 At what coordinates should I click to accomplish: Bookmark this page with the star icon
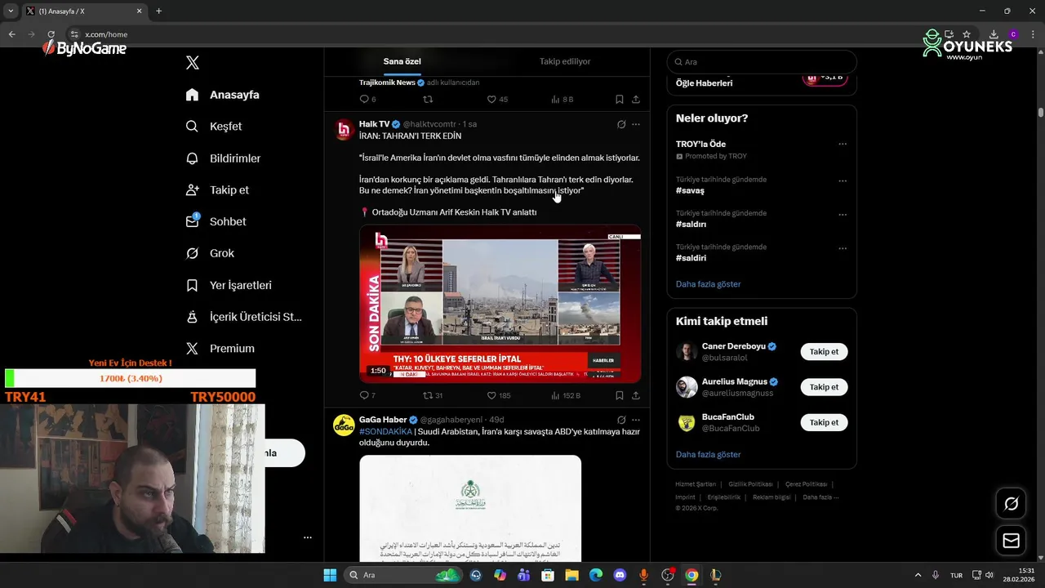(x=967, y=34)
